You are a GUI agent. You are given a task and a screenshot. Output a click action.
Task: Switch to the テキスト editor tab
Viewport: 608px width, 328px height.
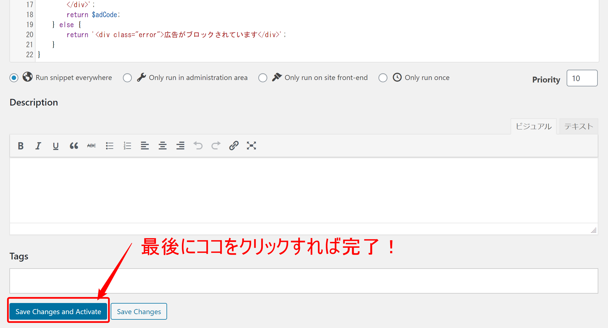[x=579, y=127]
